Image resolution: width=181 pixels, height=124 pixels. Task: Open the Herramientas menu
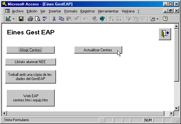point(108,11)
